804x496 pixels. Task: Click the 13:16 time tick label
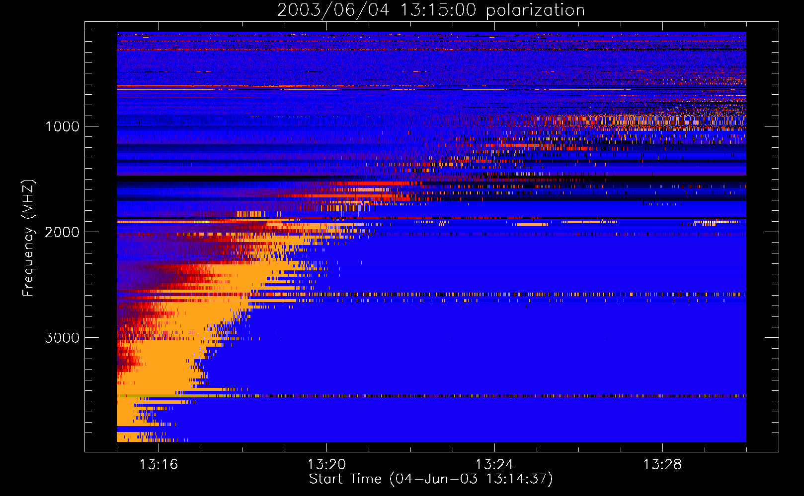pos(159,465)
